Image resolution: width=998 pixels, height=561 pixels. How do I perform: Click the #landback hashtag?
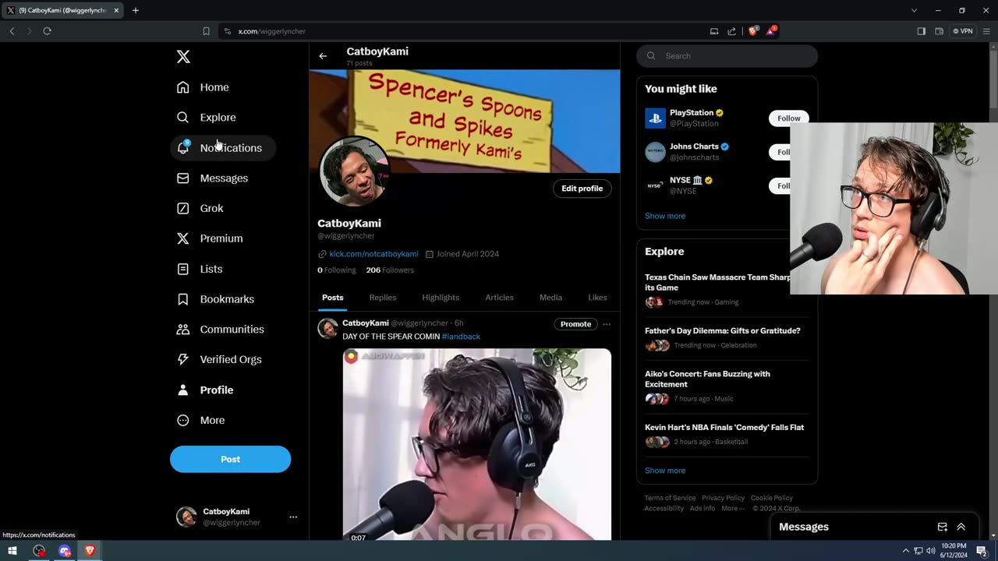(x=461, y=337)
